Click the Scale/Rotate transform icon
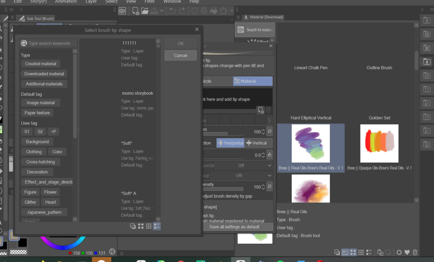Viewport: 434px width, 262px height. click(x=223, y=11)
